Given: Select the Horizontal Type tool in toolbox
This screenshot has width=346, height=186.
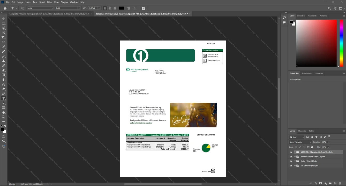Looking at the screenshot, I should click(x=4, y=98).
